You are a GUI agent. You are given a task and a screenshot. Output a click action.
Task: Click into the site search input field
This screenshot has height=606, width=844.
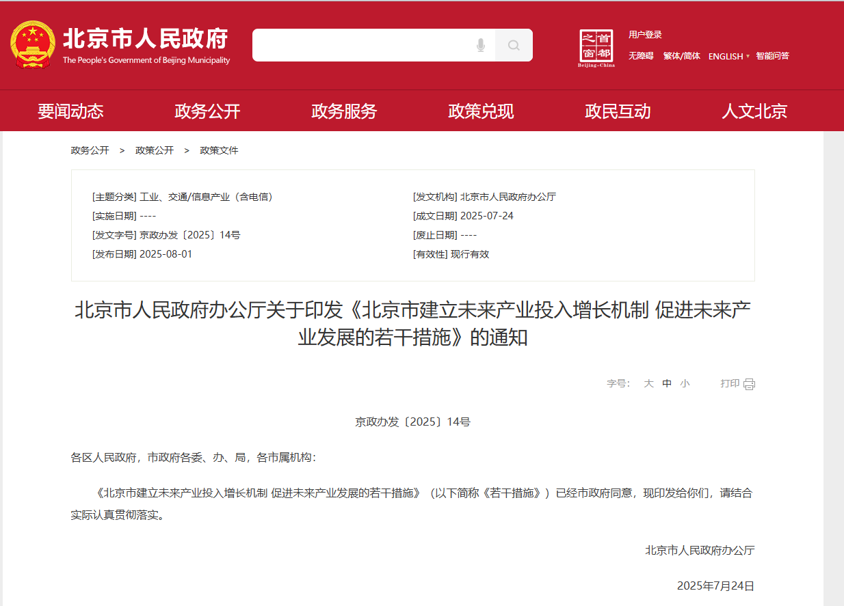tap(362, 46)
